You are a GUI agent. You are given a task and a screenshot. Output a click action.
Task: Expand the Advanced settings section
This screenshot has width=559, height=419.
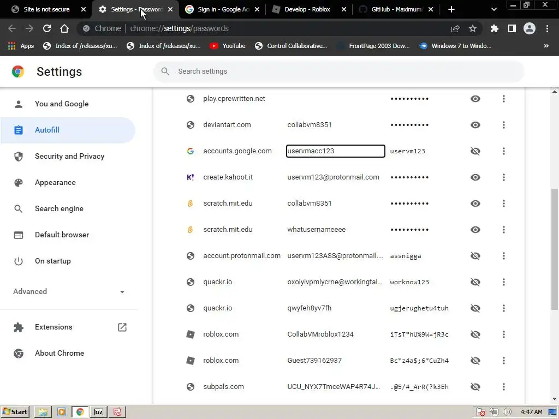(69, 291)
